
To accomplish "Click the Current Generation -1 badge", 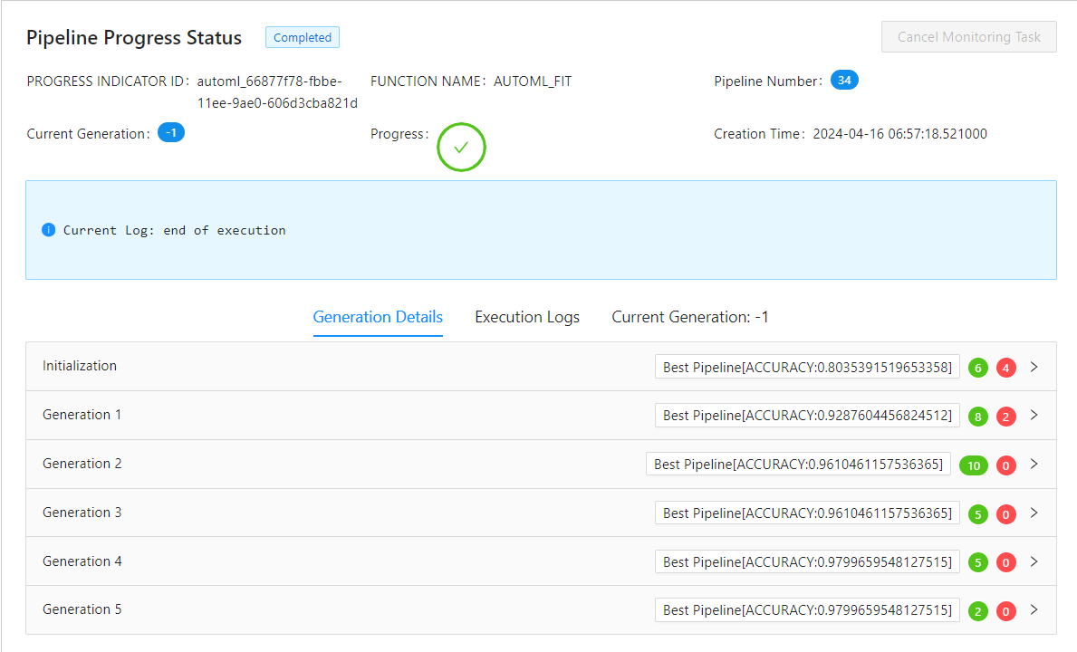I will click(x=171, y=133).
